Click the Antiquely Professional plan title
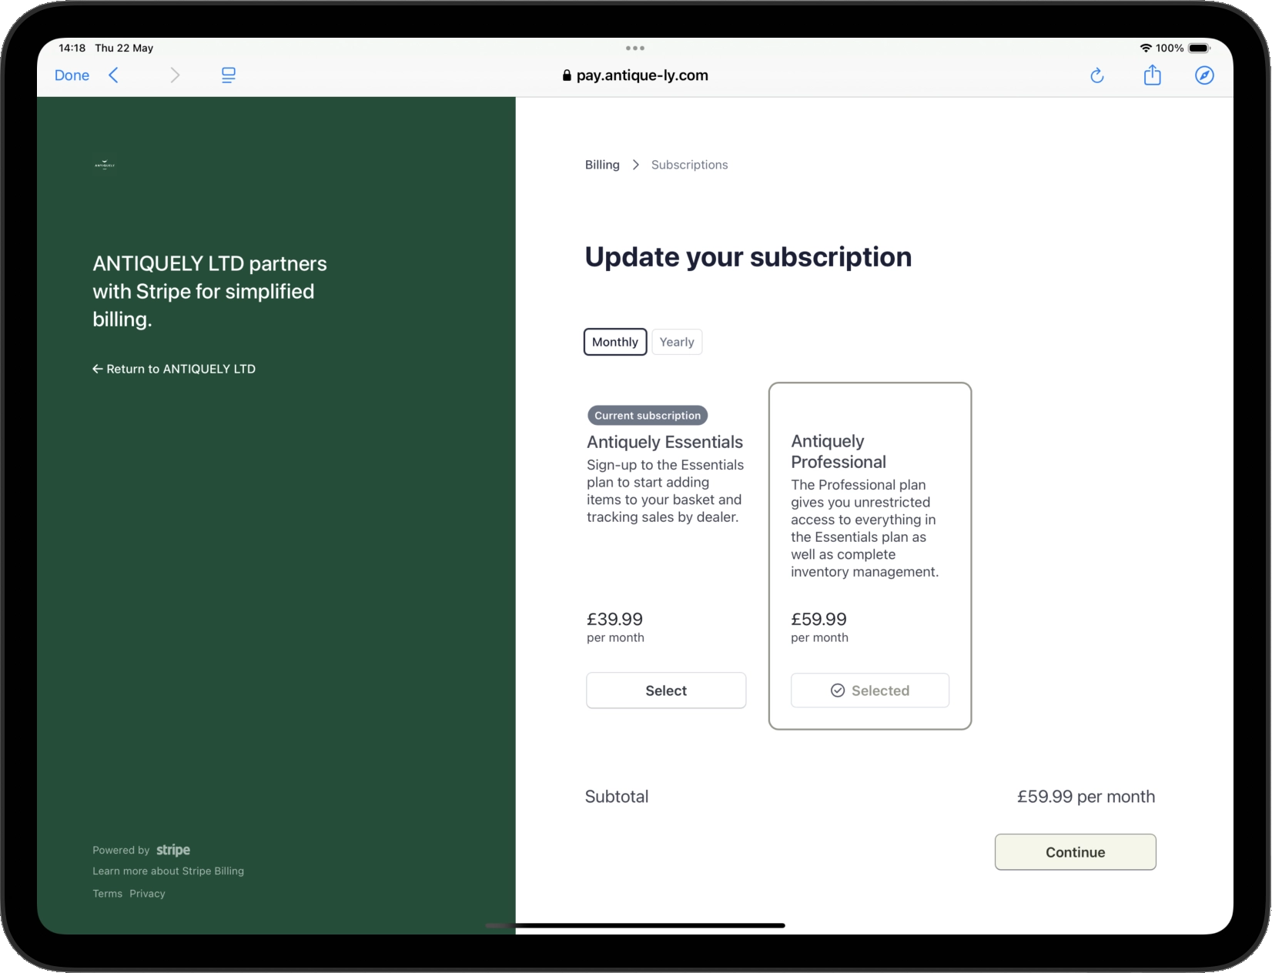This screenshot has width=1272, height=973. point(839,451)
